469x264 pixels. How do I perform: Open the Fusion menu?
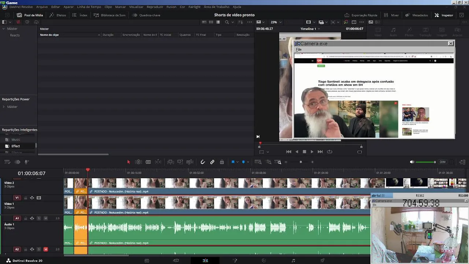[x=171, y=7]
